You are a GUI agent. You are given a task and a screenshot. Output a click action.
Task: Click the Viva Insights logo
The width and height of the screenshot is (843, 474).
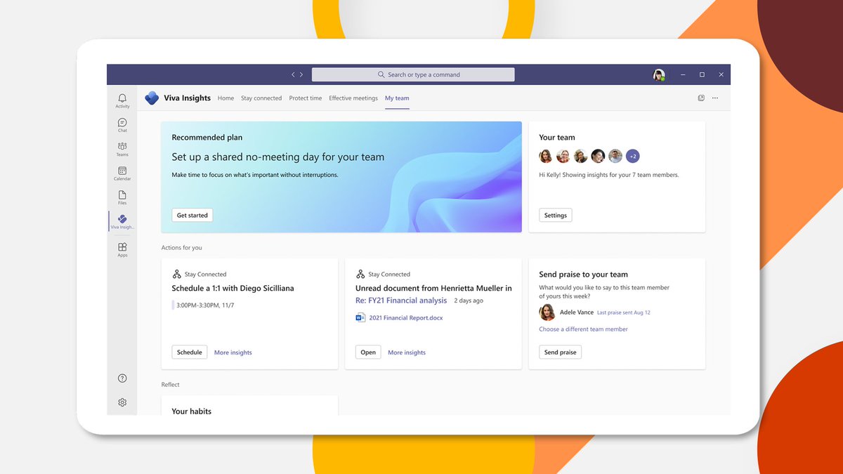152,98
